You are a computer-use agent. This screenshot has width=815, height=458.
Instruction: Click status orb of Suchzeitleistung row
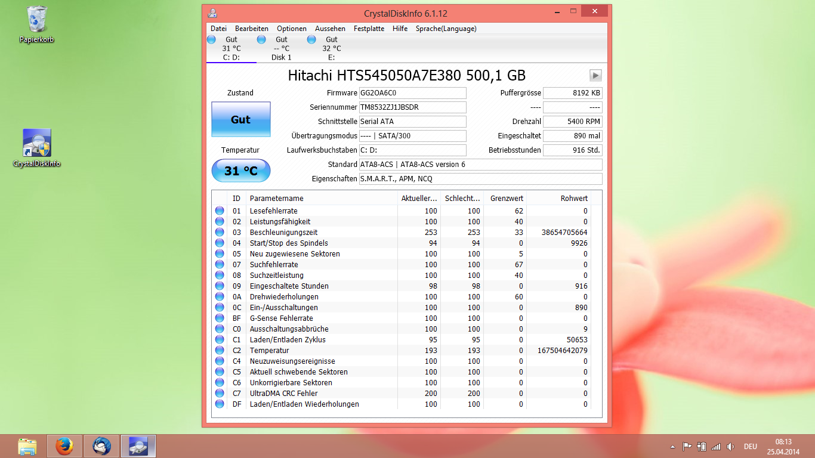[220, 275]
